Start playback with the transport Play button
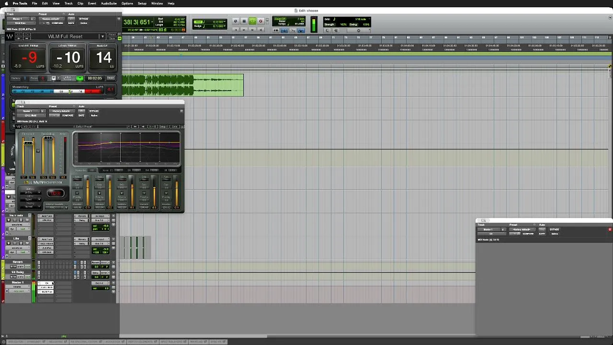 (x=252, y=21)
